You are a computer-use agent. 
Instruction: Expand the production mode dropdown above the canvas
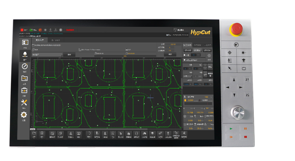pos(47,54)
